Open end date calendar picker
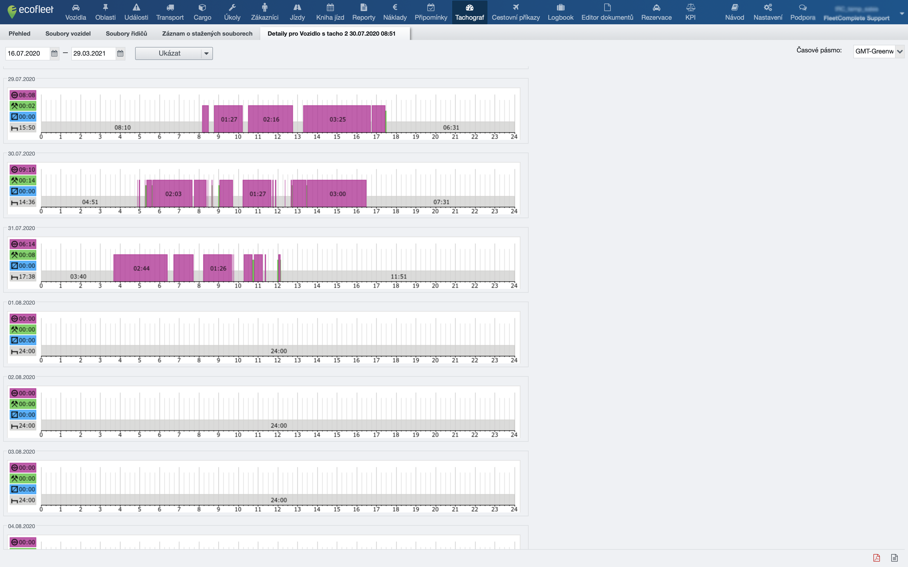 [x=120, y=53]
